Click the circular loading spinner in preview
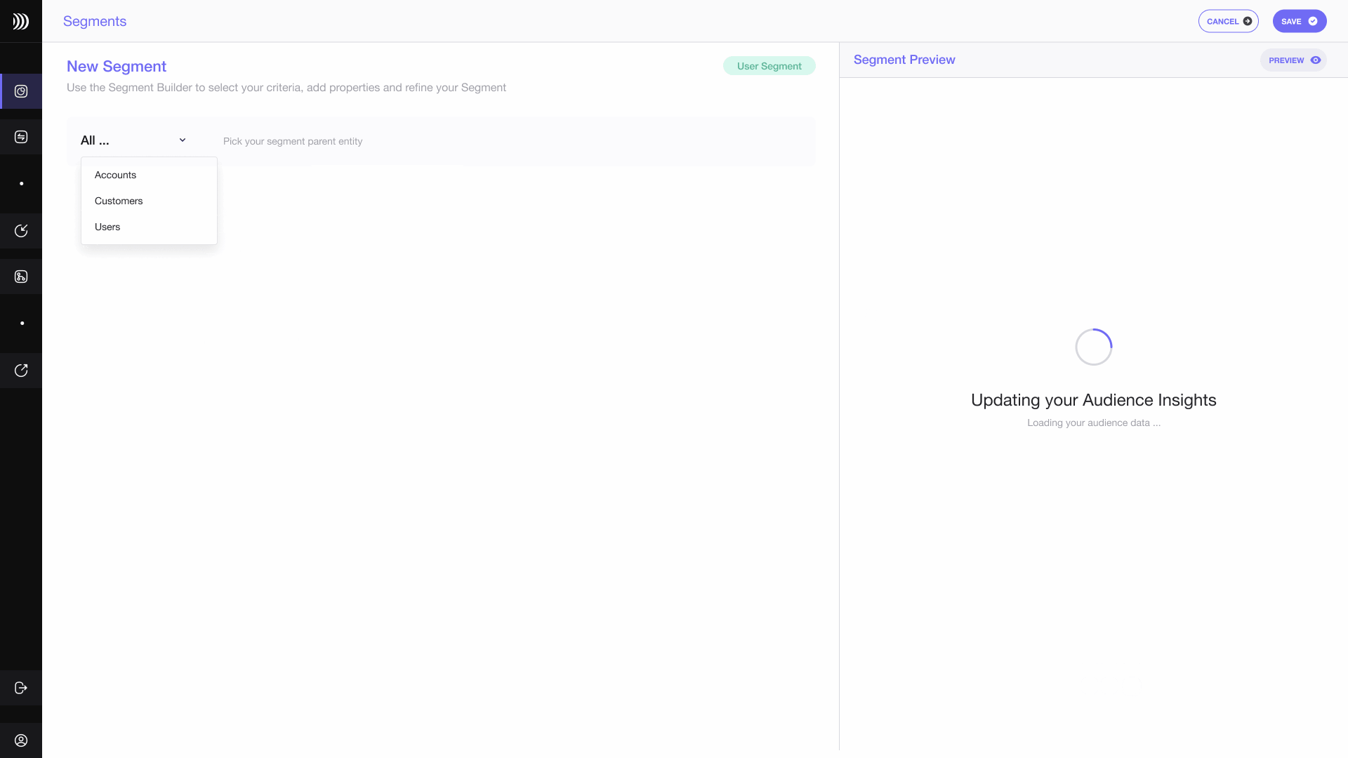This screenshot has width=1348, height=758. tap(1093, 346)
